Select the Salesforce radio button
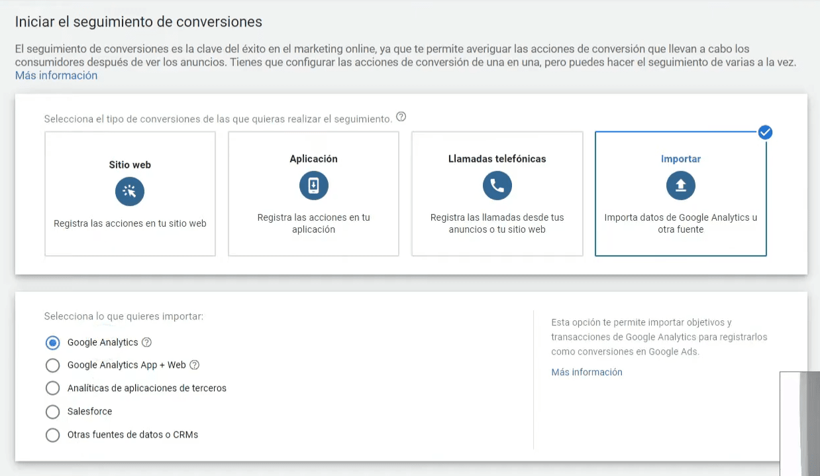 (x=52, y=412)
